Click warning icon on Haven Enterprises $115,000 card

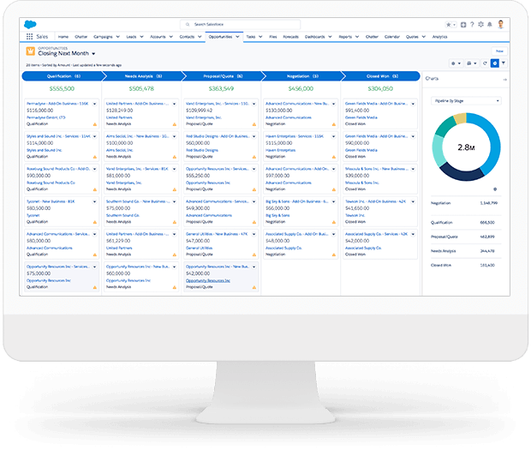[333, 157]
